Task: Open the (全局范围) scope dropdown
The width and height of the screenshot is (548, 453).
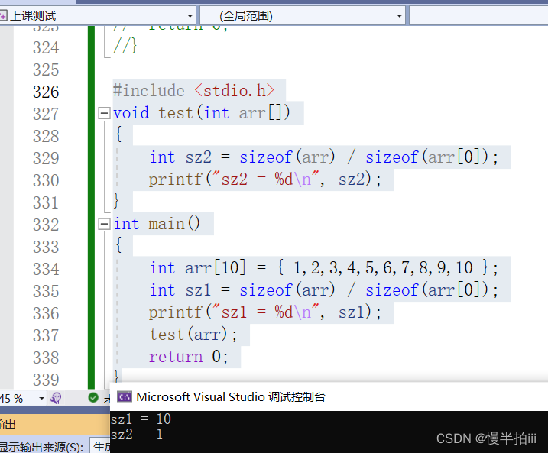Action: click(x=399, y=16)
